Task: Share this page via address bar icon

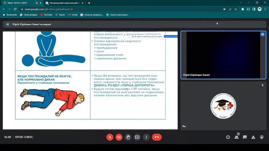Action: point(230,9)
